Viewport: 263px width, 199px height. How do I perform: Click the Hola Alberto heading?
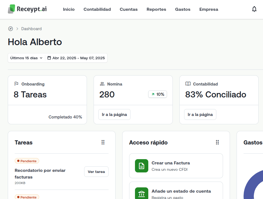point(35,42)
